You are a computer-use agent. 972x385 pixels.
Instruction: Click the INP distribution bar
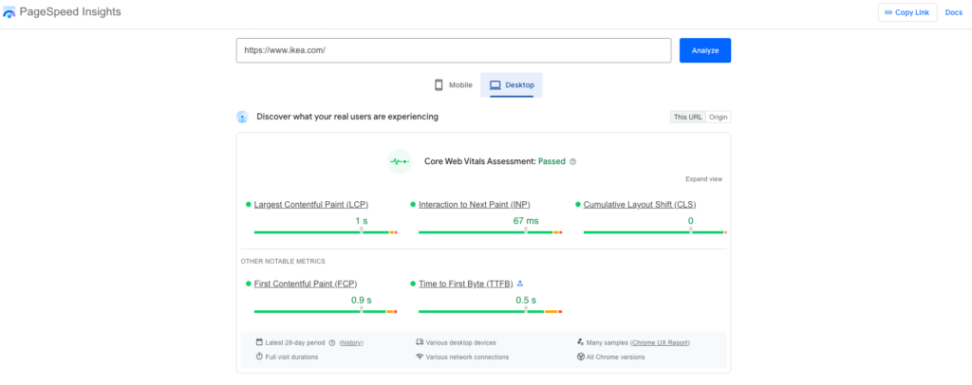click(x=491, y=232)
